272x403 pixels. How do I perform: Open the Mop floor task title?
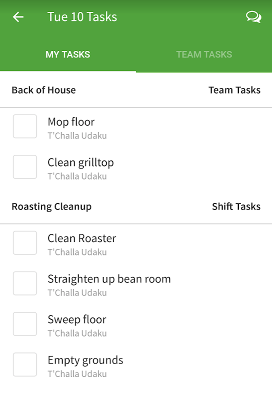(71, 122)
